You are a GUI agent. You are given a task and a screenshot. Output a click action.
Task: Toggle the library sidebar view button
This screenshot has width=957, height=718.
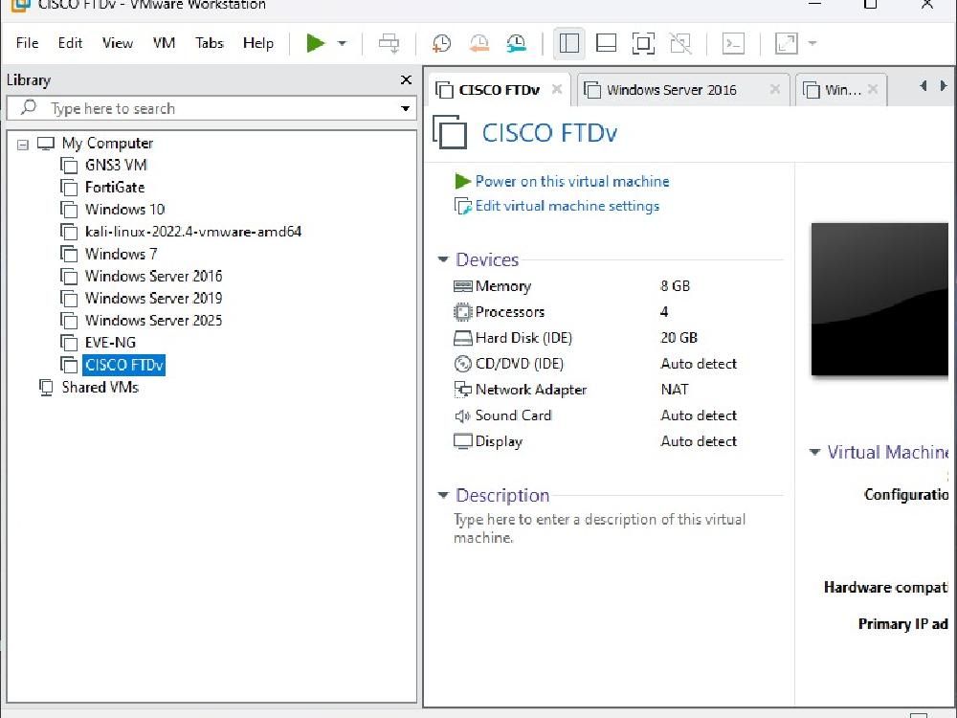[x=568, y=43]
